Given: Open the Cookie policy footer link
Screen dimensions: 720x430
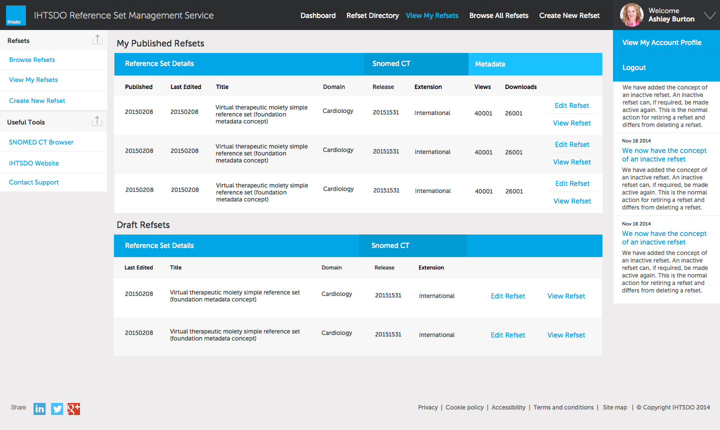Looking at the screenshot, I should (x=464, y=407).
